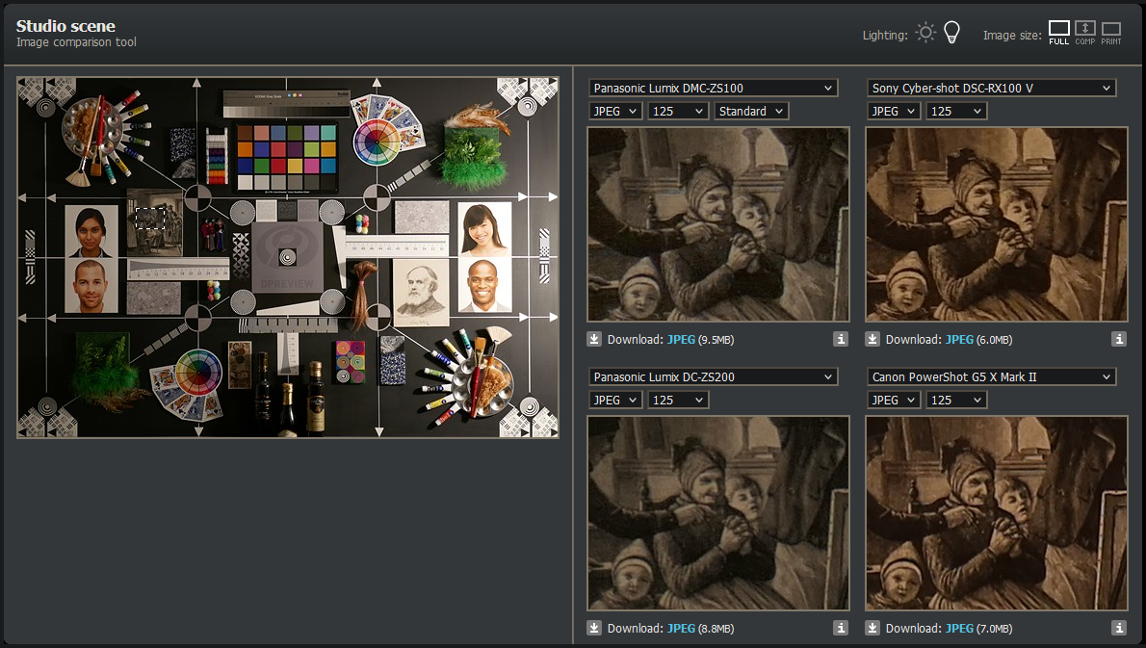1146x648 pixels.
Task: Select FULL image size
Action: 1059,33
